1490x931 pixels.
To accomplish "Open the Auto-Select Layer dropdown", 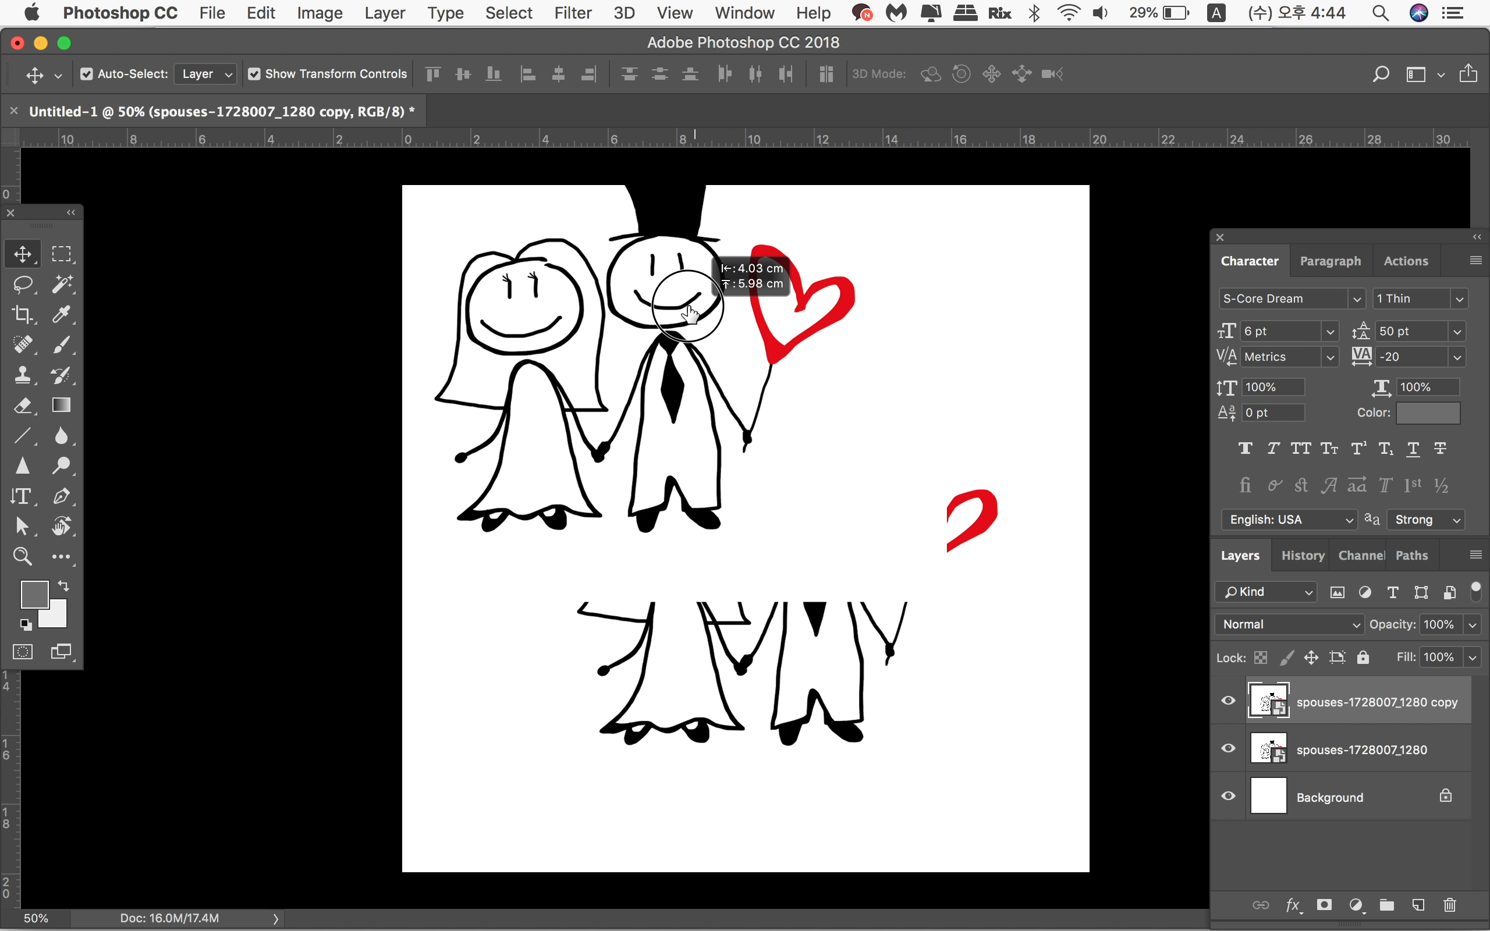I will pos(206,74).
